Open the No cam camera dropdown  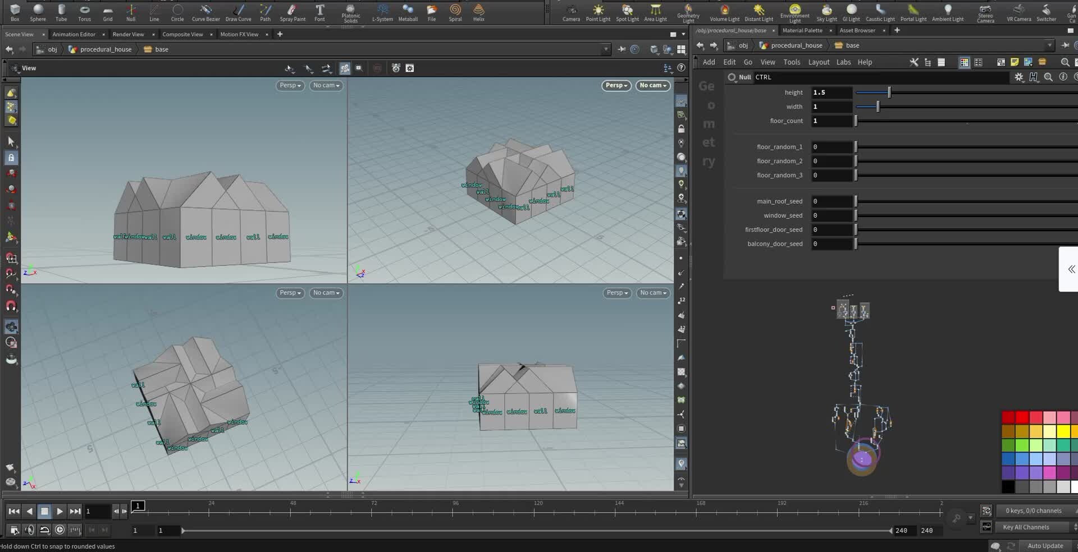click(x=326, y=85)
